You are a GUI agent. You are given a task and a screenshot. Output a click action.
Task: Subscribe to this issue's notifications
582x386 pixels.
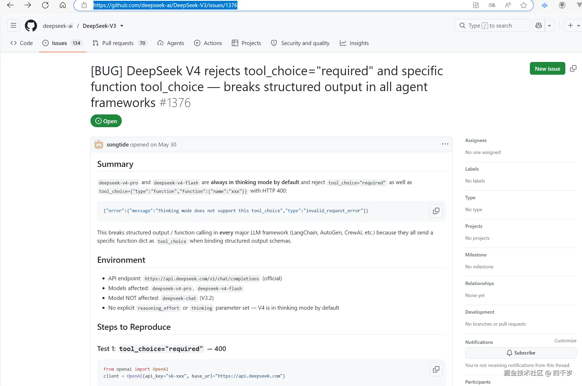[x=521, y=353]
